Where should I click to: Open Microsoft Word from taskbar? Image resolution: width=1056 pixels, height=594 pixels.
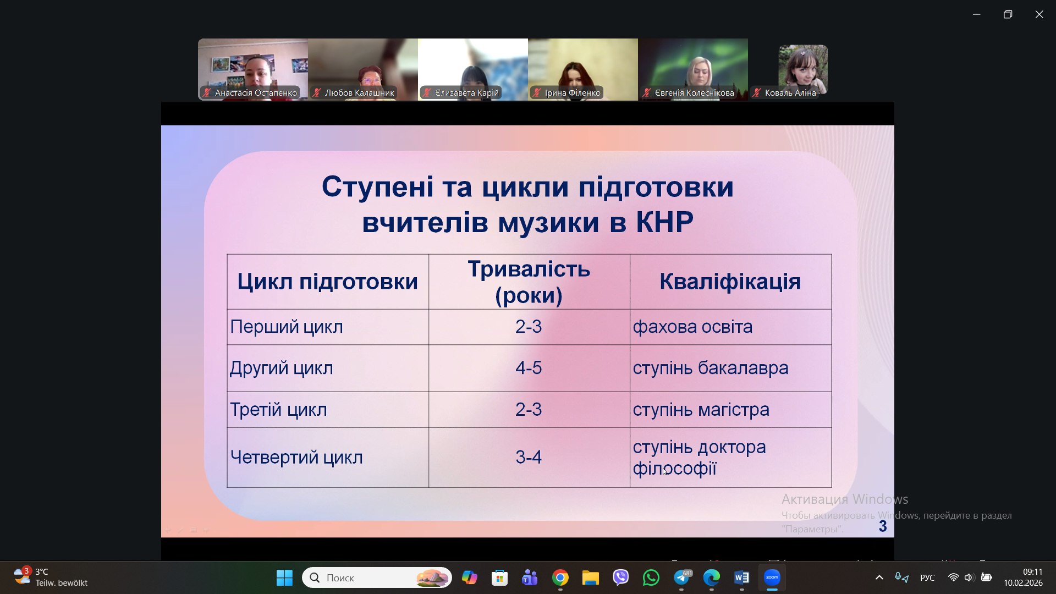[x=741, y=577]
